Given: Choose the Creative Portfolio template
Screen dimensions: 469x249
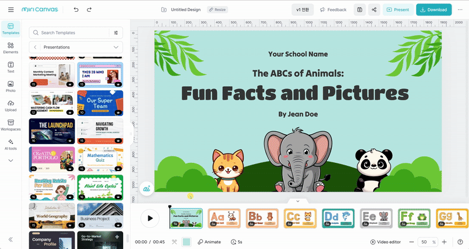Looking at the screenshot, I should [52, 159].
